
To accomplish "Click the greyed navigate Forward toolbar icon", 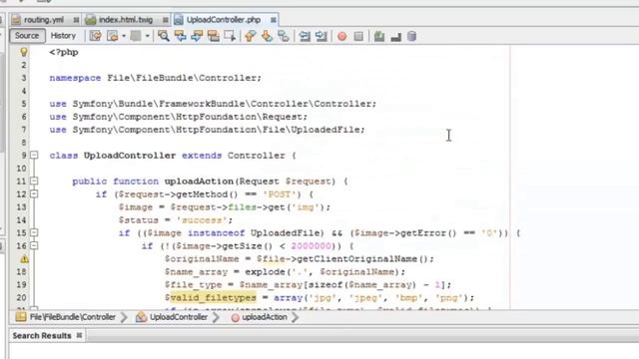I will (136, 36).
